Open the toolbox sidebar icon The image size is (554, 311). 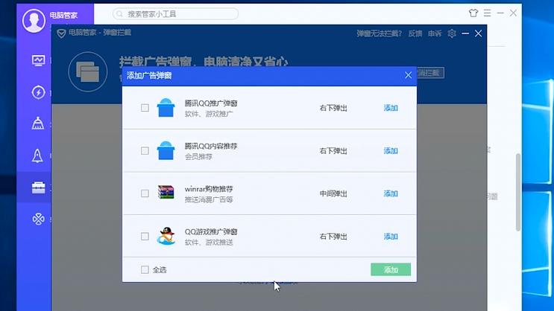point(38,187)
